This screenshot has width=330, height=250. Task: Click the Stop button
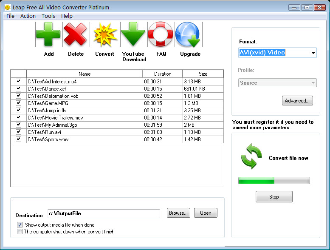(x=274, y=197)
